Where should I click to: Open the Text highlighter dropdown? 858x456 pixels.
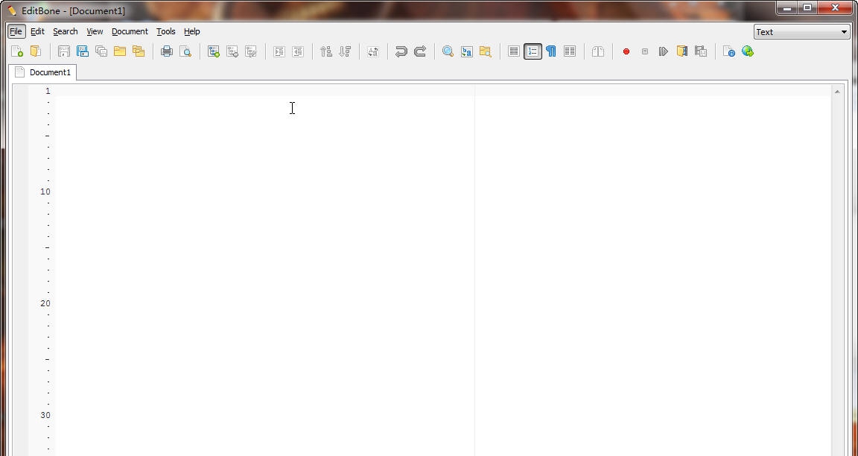(801, 32)
